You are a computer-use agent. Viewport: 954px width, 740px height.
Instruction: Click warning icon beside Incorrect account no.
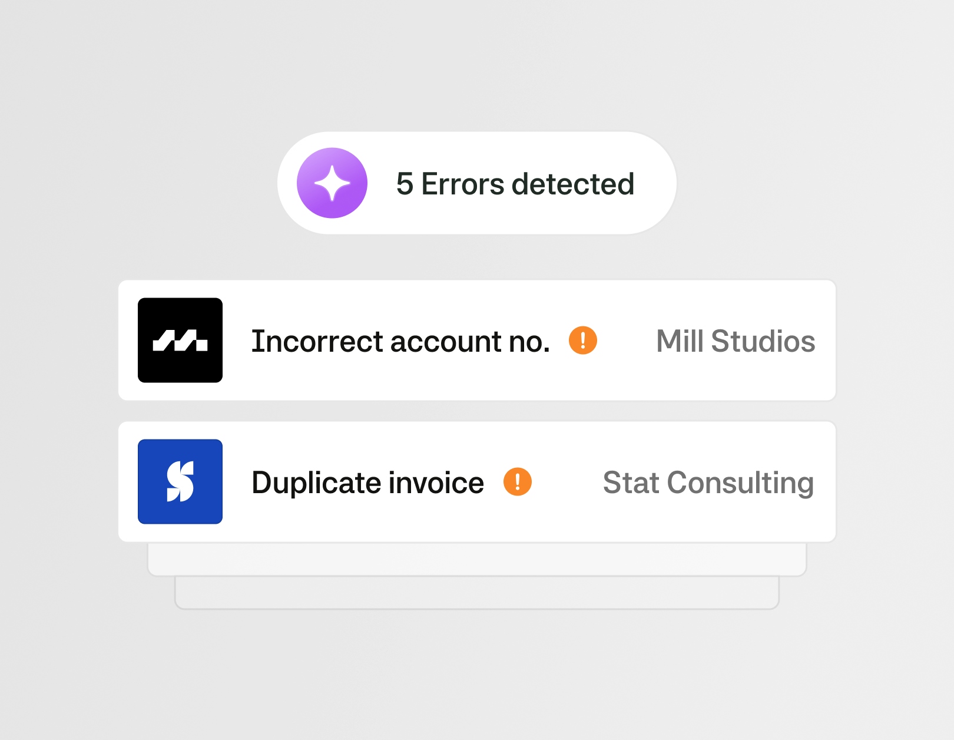[583, 341]
